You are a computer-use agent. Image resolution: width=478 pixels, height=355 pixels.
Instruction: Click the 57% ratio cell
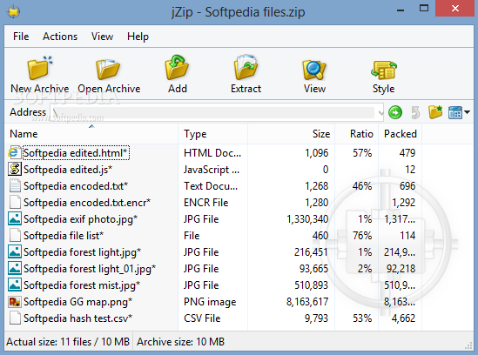click(362, 152)
